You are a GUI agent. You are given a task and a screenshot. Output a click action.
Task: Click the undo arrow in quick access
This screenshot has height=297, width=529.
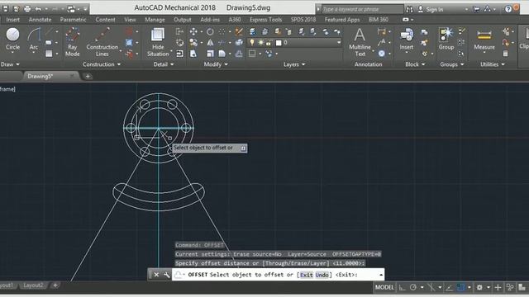38,9
